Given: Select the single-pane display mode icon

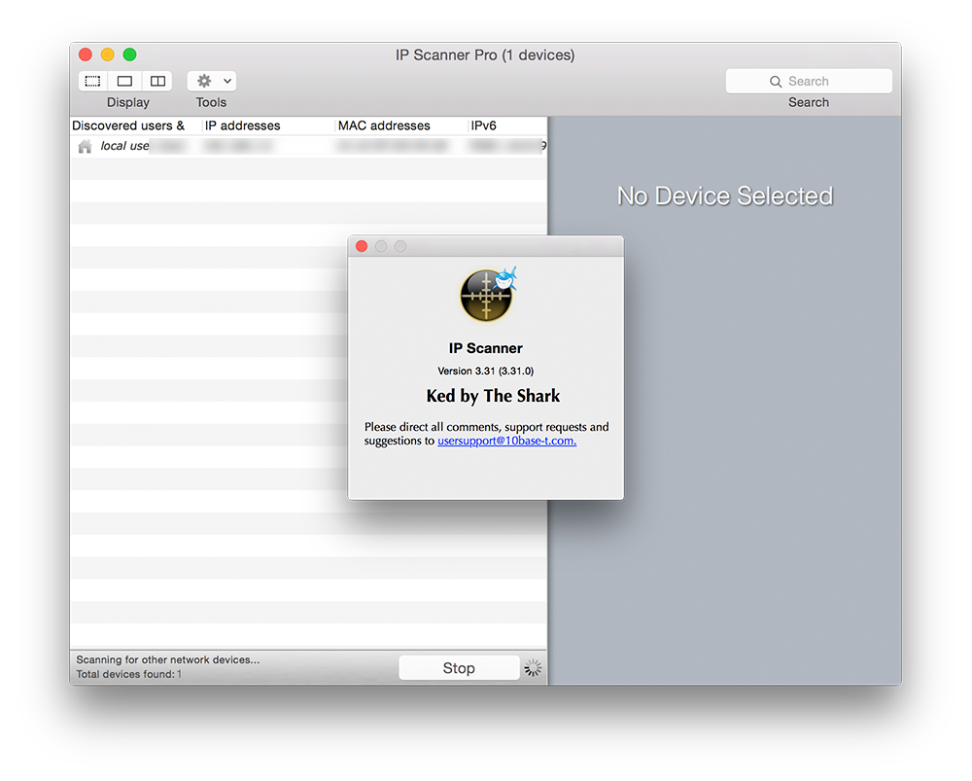Looking at the screenshot, I should pyautogui.click(x=124, y=82).
